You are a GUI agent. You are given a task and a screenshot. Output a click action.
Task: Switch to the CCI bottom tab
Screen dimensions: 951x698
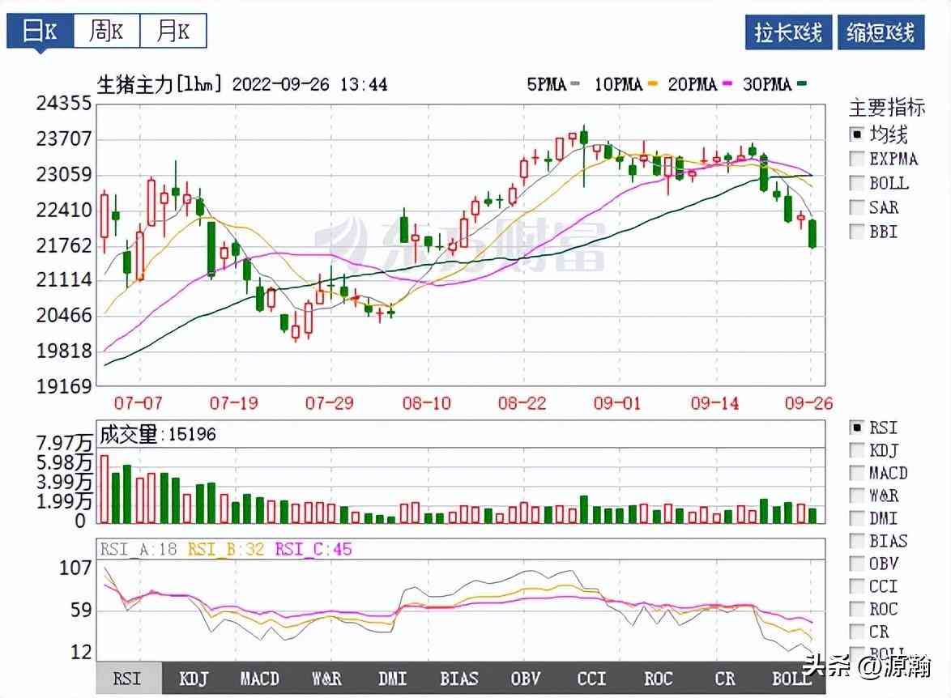(x=592, y=679)
